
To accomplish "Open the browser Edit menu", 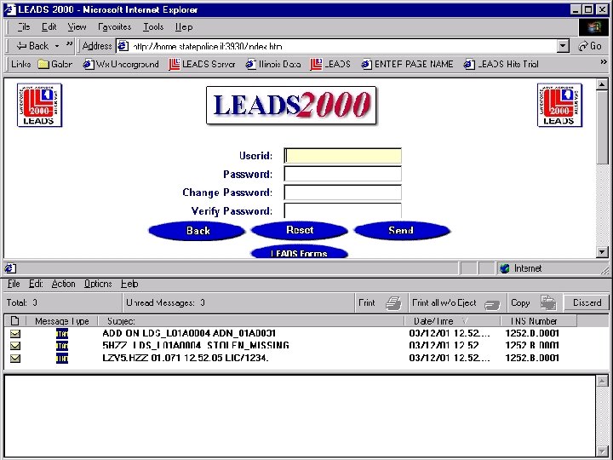I will click(x=49, y=27).
